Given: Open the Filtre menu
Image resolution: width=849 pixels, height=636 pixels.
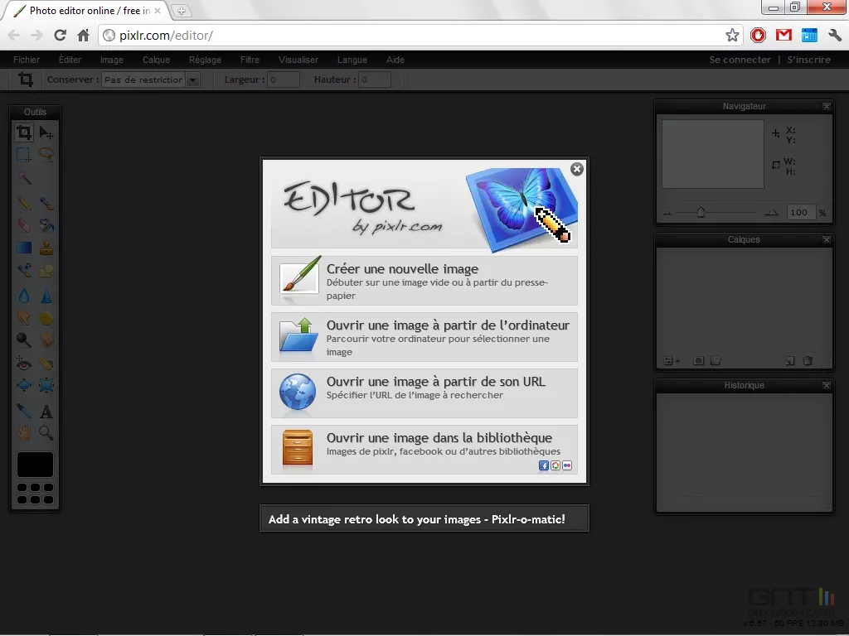Looking at the screenshot, I should (250, 59).
